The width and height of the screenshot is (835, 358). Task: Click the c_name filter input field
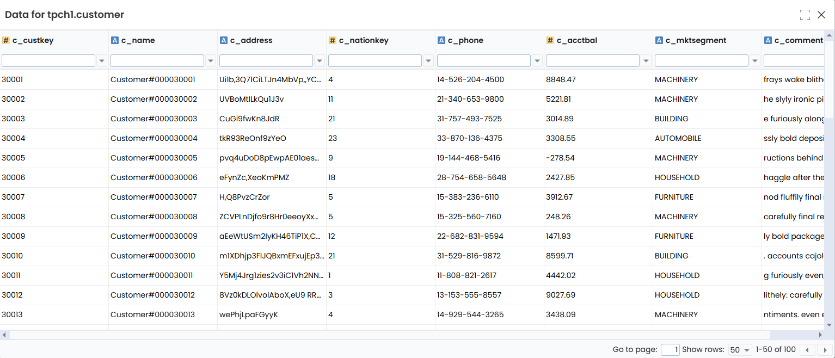(x=157, y=61)
